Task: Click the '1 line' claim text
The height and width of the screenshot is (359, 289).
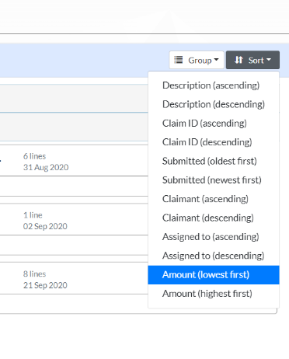Action: tap(33, 215)
